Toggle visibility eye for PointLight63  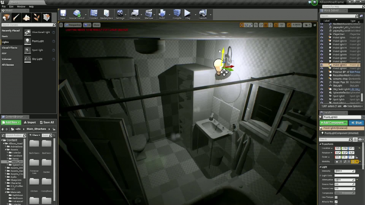[x=322, y=65]
